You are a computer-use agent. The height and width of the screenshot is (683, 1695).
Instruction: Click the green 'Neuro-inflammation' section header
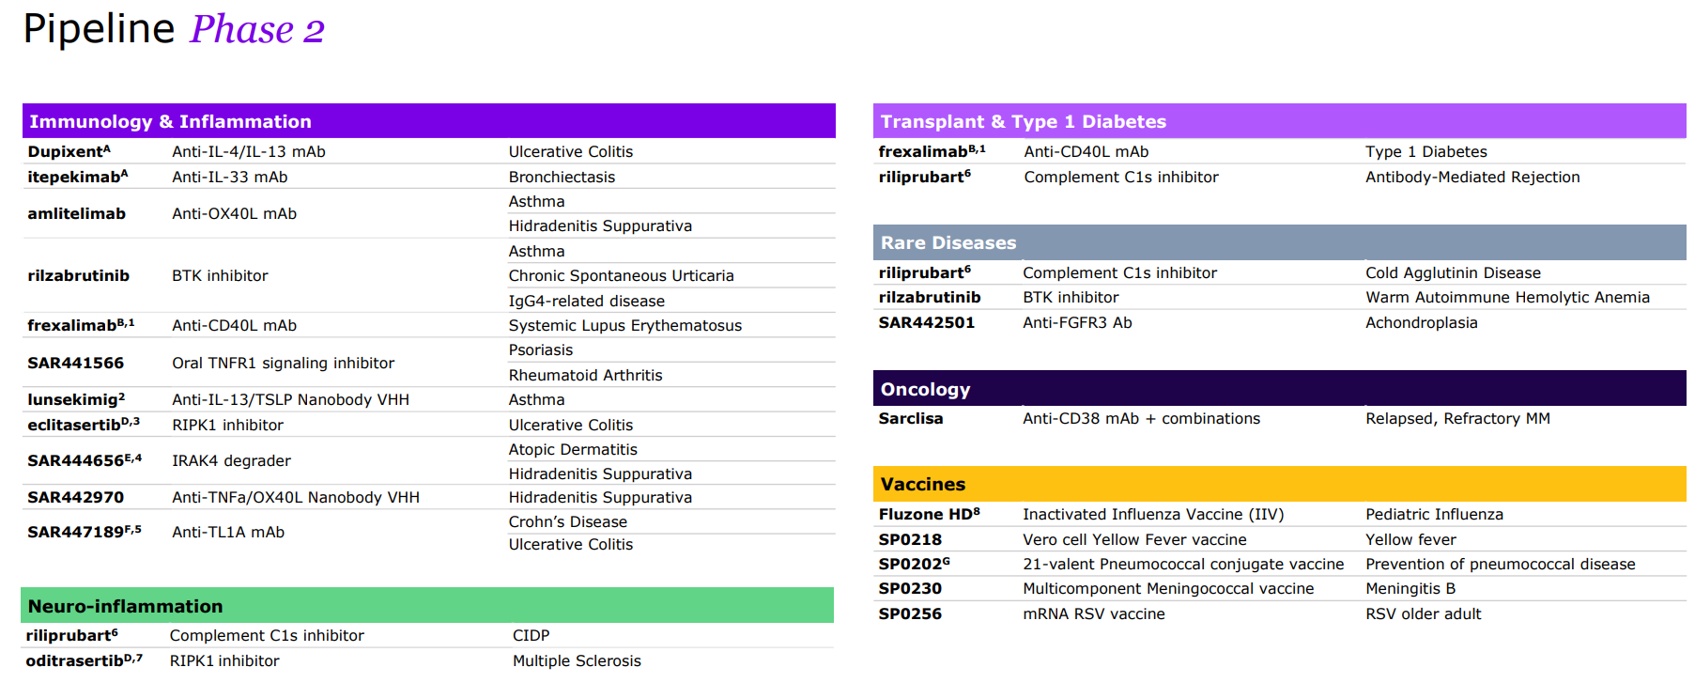[x=427, y=606]
